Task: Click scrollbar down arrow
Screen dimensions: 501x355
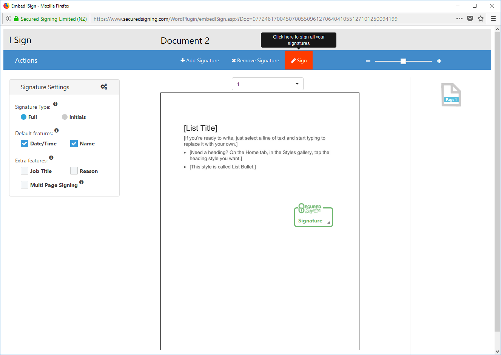Action: [x=497, y=352]
